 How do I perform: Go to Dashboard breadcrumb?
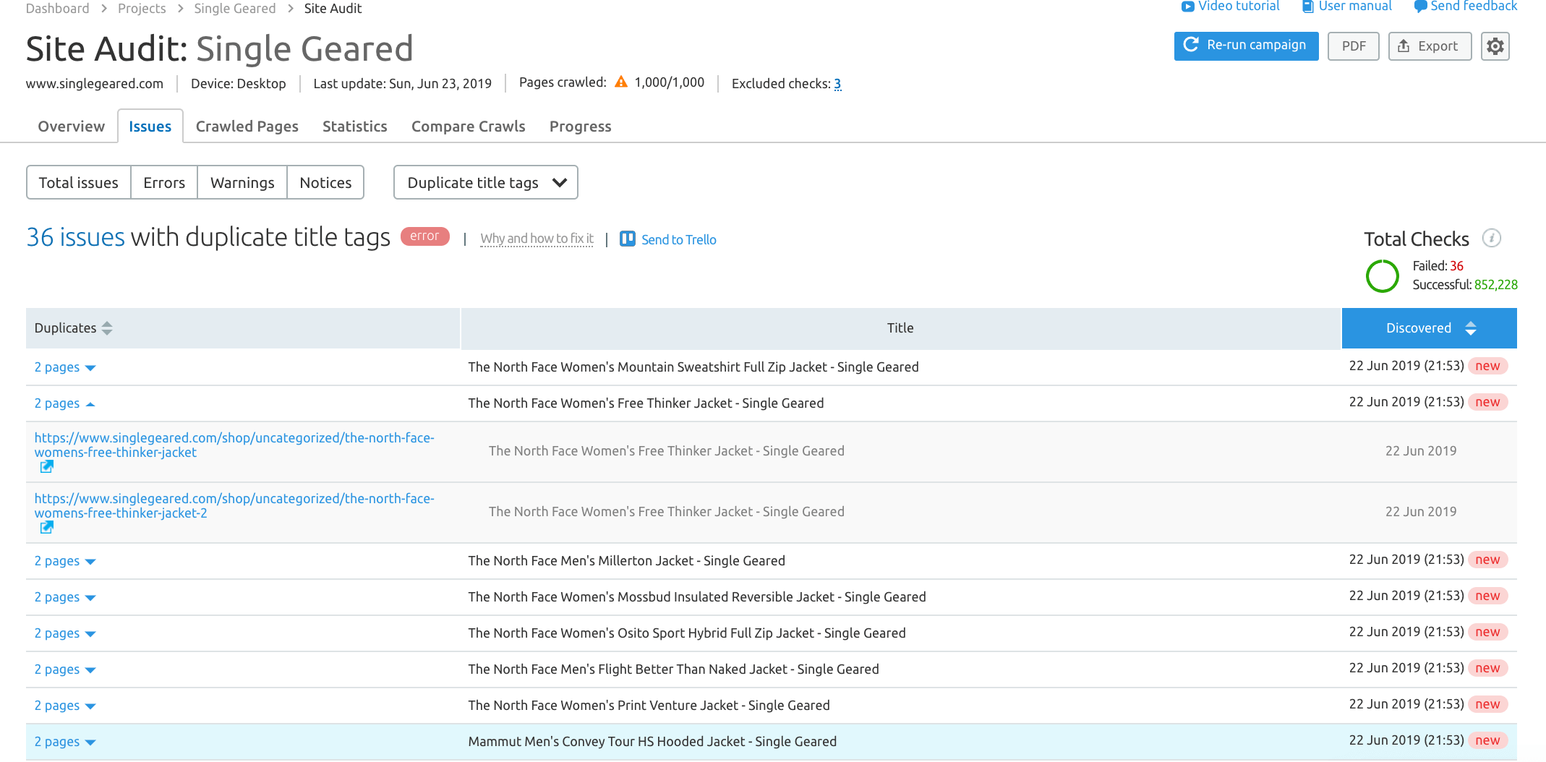(57, 8)
